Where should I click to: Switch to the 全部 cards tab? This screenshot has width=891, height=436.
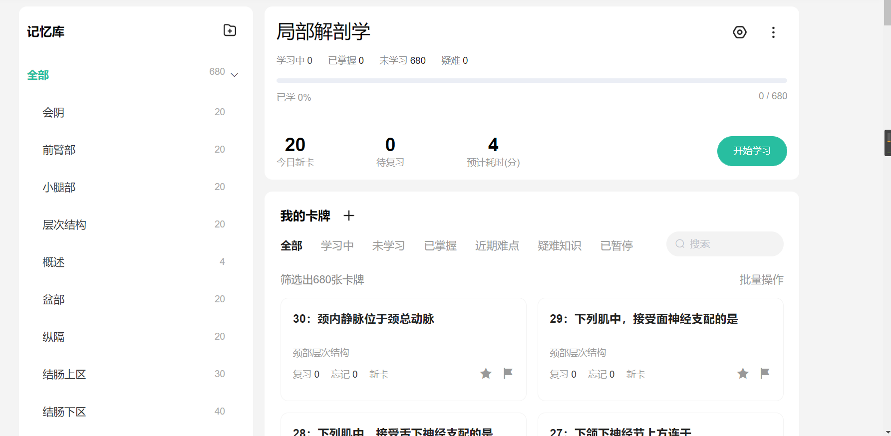[292, 245]
